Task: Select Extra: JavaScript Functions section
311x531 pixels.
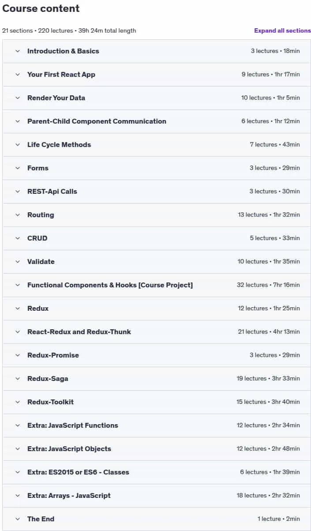Action: 157,426
